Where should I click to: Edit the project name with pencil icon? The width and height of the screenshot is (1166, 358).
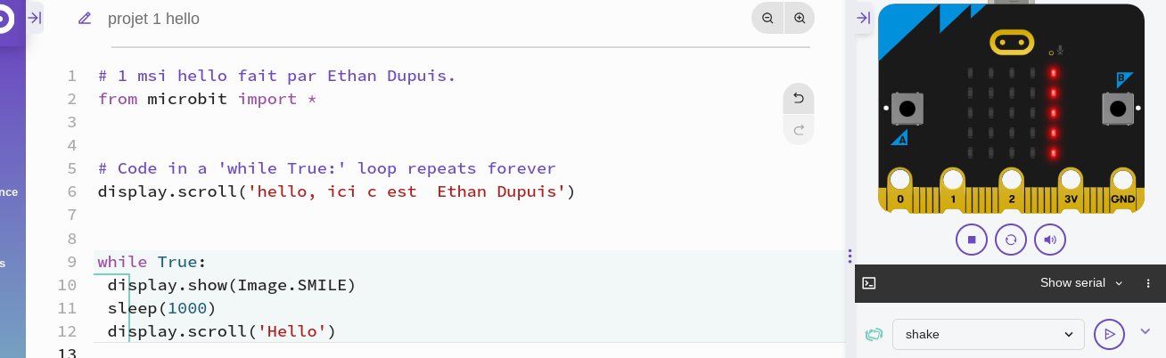pos(85,18)
